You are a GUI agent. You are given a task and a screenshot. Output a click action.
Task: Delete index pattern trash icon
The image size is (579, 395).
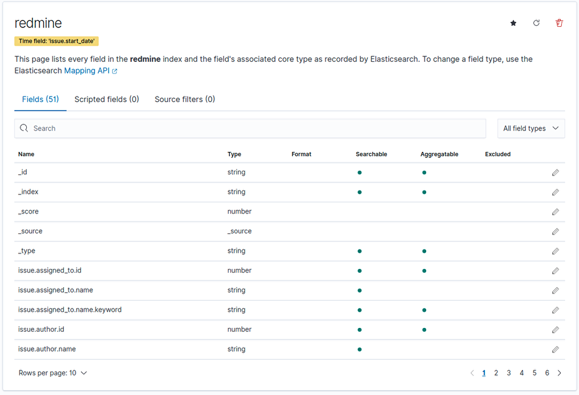click(x=559, y=23)
